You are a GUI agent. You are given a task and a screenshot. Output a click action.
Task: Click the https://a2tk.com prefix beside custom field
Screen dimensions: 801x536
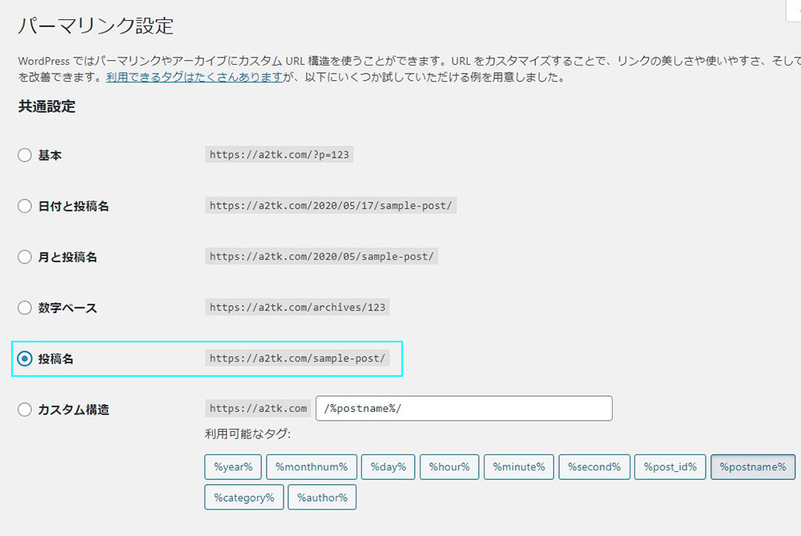click(258, 409)
